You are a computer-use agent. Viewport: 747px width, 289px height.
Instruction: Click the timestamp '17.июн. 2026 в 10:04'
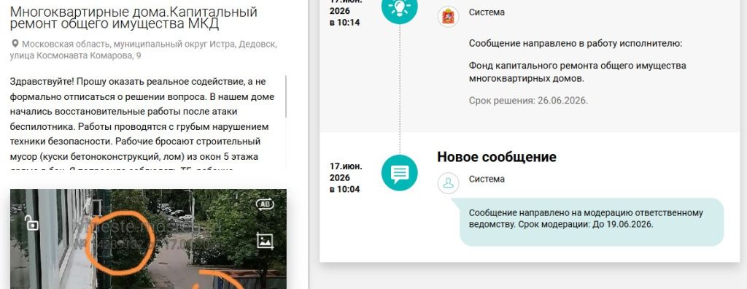(346, 178)
